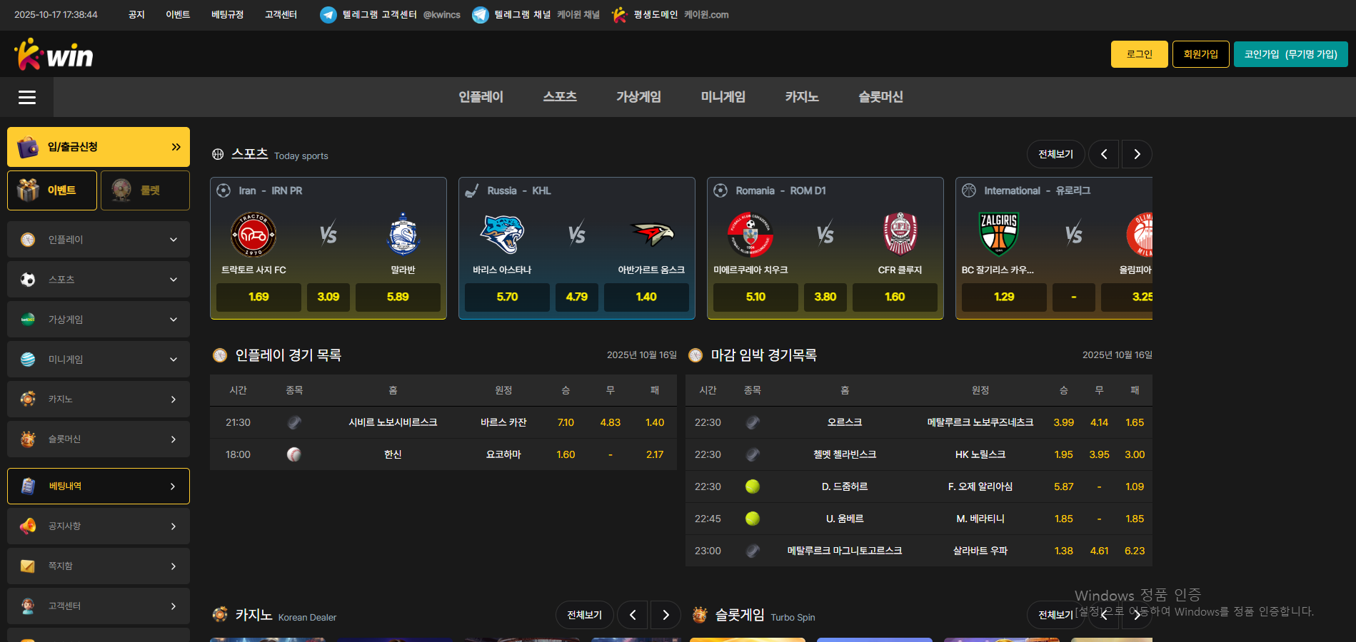The image size is (1356, 642).
Task: Show next sports cards with right arrow
Action: pyautogui.click(x=1137, y=154)
